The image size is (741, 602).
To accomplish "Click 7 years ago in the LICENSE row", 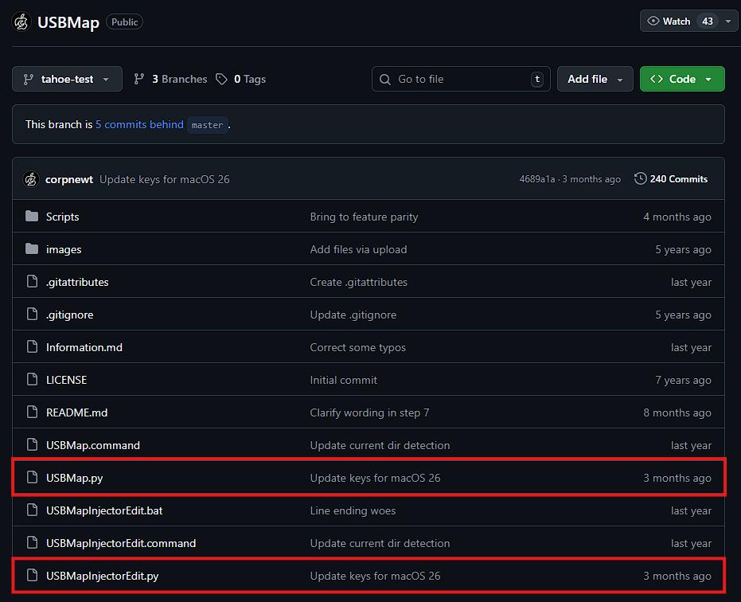I will [683, 380].
